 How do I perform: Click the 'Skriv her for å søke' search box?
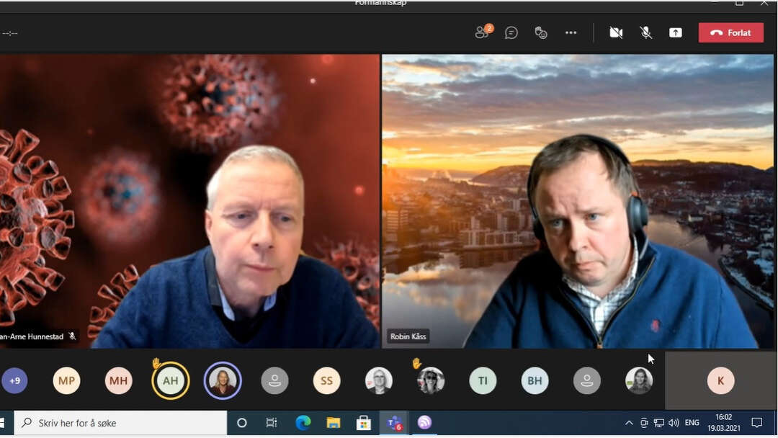click(122, 423)
